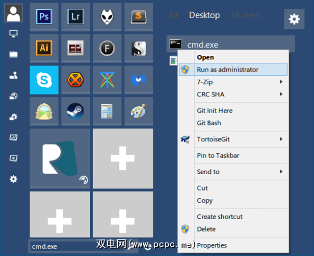Click the cmd.exe search input field

[78, 246]
